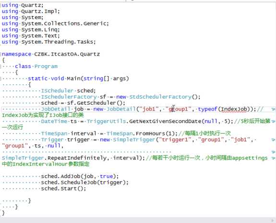
Task: Click the "sched.Start()" statement
Action: pos(63,189)
